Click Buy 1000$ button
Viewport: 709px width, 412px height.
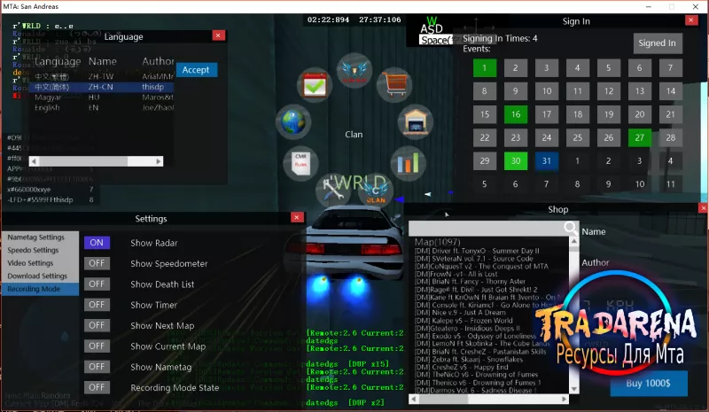tap(649, 383)
